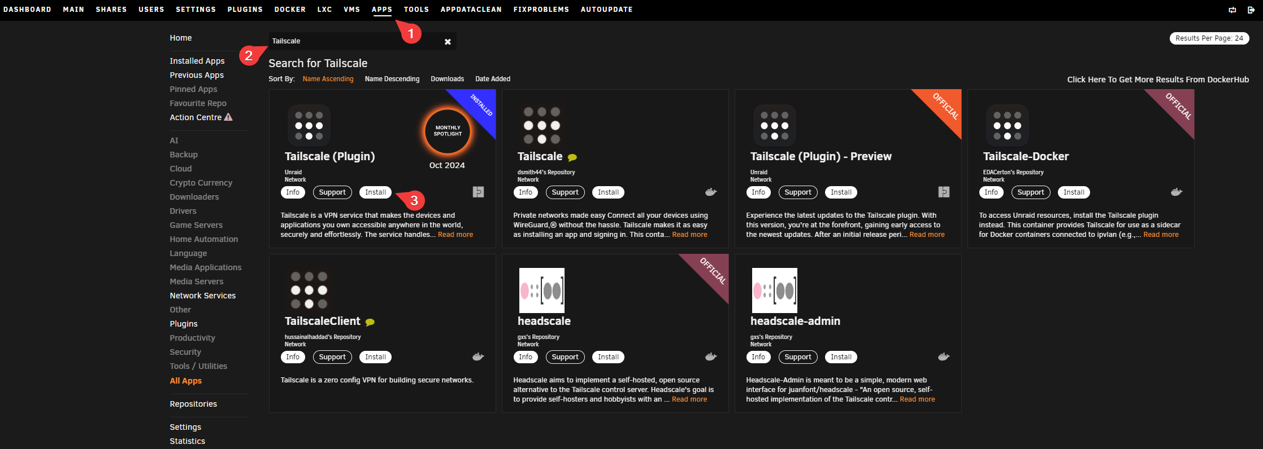1263x449 pixels.
Task: Open the Dashboard tab
Action: tap(27, 10)
